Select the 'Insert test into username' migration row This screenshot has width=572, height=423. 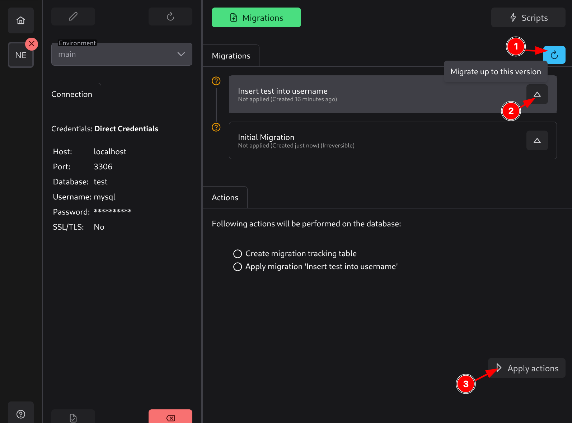(x=359, y=94)
